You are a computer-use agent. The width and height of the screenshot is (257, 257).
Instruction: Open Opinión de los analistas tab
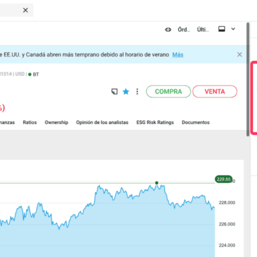[x=102, y=123]
